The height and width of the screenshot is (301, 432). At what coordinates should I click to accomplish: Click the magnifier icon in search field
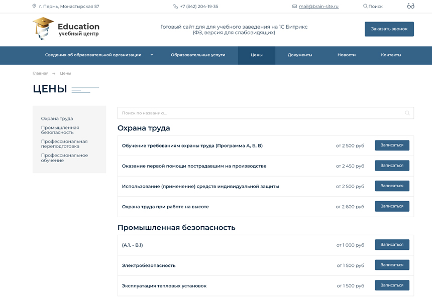(407, 113)
